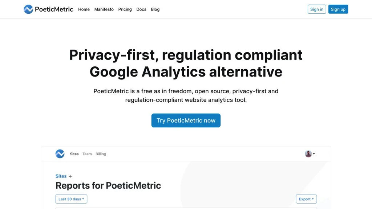Expand the Export dropdown
The image size is (372, 209).
306,199
